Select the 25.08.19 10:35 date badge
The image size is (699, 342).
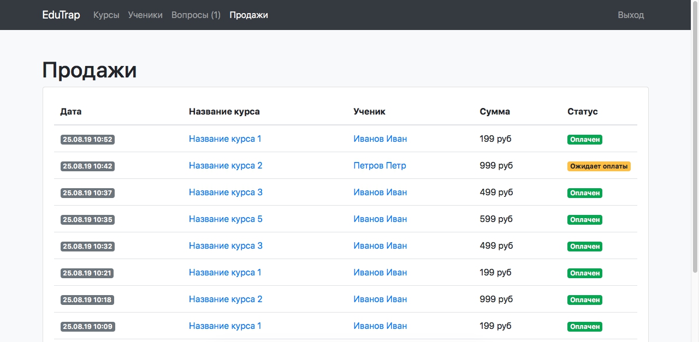87,220
